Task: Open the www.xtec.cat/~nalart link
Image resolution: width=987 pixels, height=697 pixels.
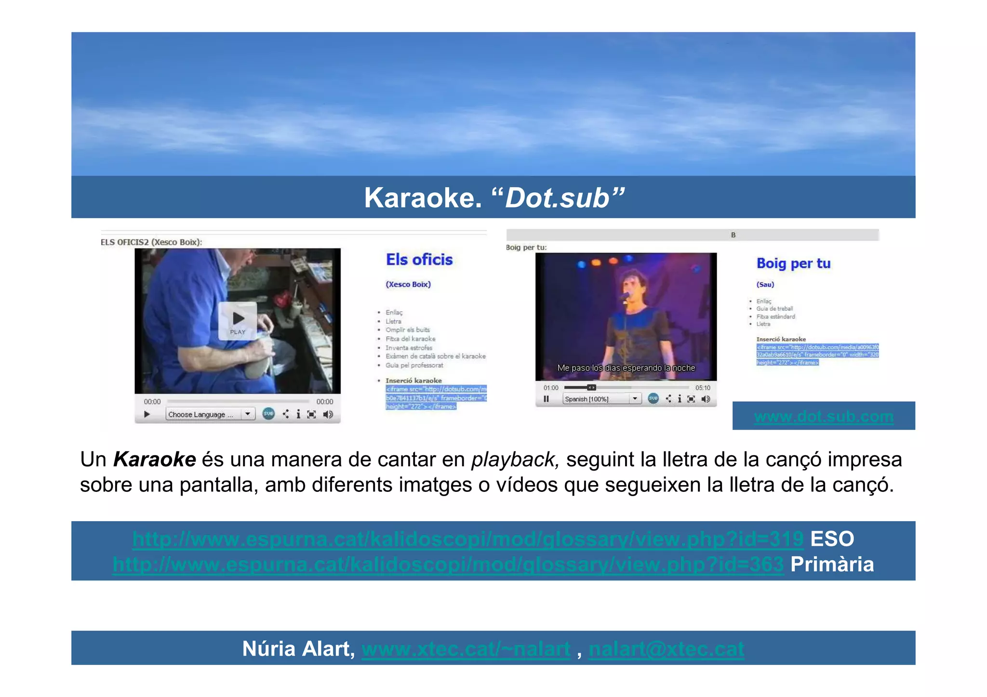Action: 466,649
